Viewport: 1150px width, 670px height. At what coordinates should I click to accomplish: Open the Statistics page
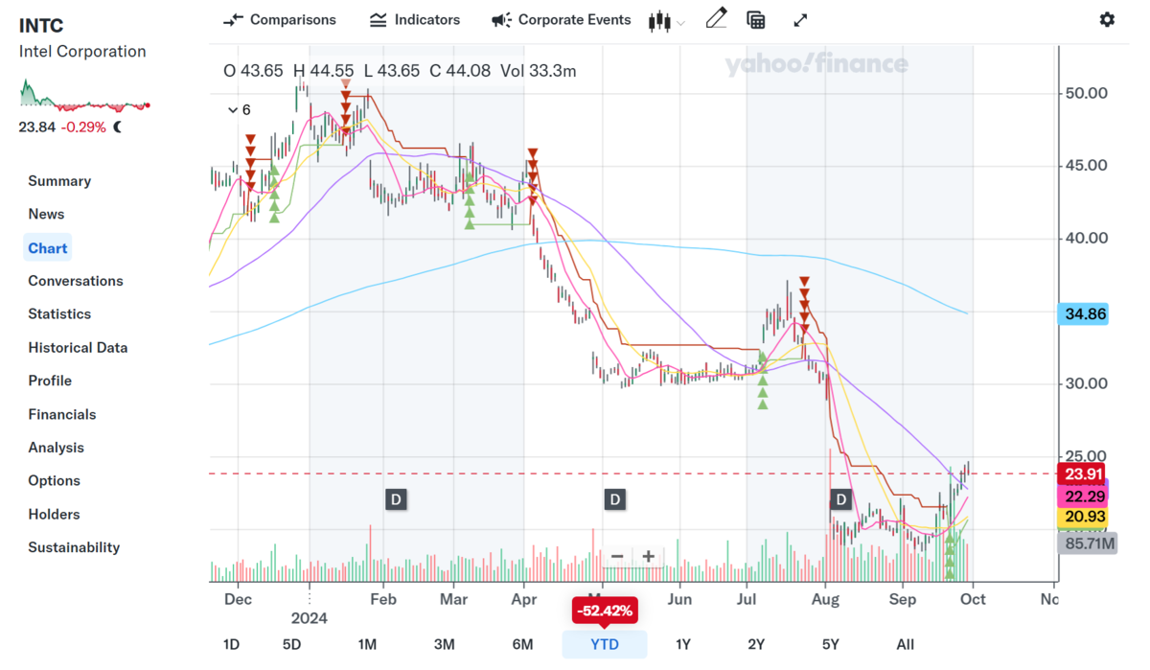[x=59, y=313]
